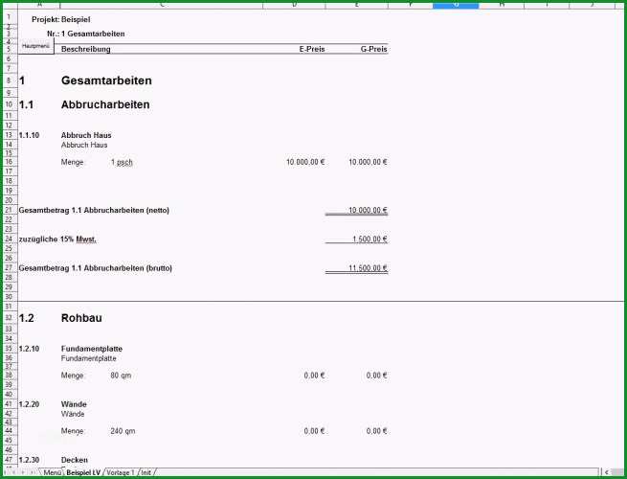Select the 'Abbrucharbeiten' section heading
The image size is (627, 479).
[x=105, y=104]
